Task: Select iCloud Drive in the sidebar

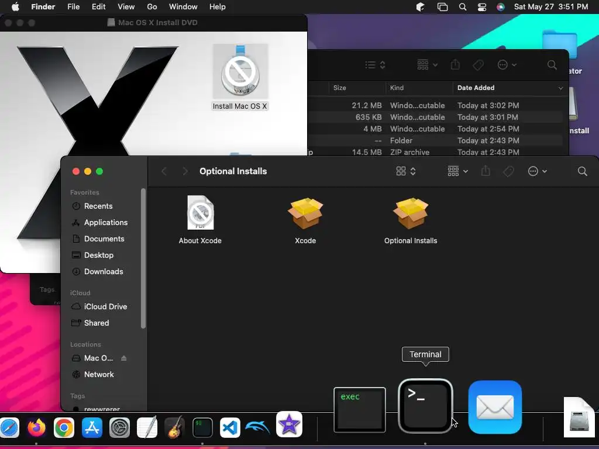Action: (x=104, y=306)
